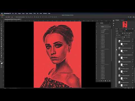The width and height of the screenshot is (135, 101).
Task: Open the workspace switcher icon
Action: 131,17
